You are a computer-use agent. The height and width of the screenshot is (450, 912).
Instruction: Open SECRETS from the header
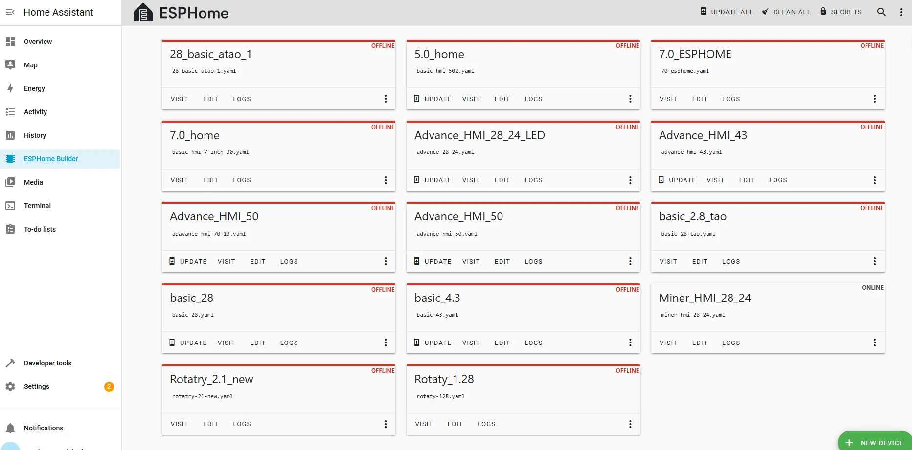[841, 12]
